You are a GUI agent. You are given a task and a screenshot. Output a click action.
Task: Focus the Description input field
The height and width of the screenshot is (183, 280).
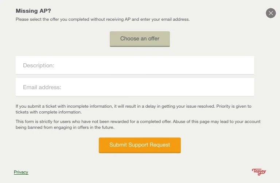tap(135, 65)
